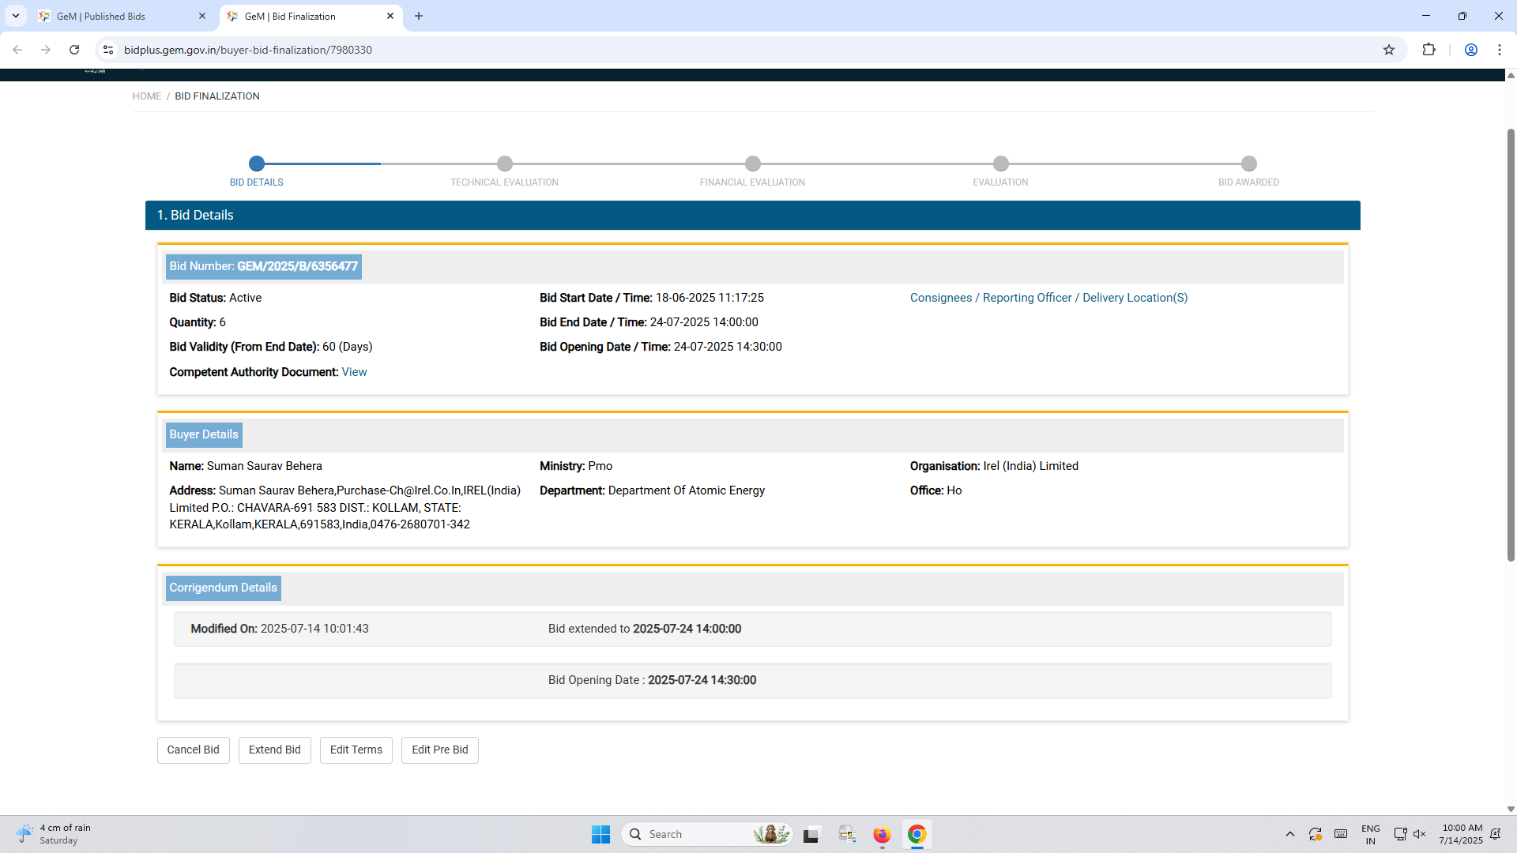Click bid number GEM/2025/B/6356477
The width and height of the screenshot is (1517, 853).
coord(298,266)
